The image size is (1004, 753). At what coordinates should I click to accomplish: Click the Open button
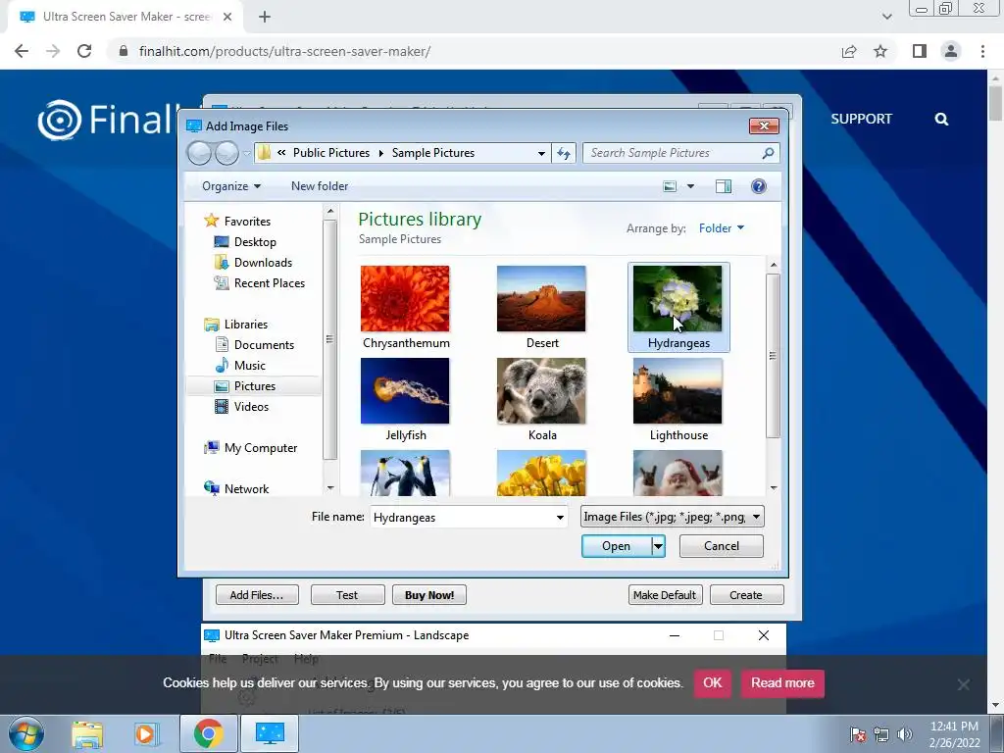[x=616, y=546]
